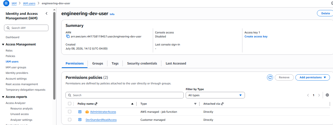Click the Create access key link
The image size is (333, 125).
(256, 36)
